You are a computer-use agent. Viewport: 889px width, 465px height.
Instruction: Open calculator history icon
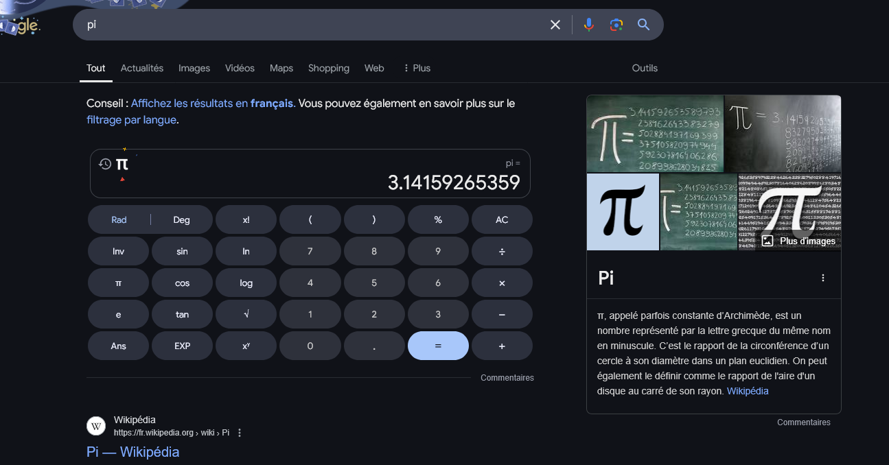tap(105, 164)
